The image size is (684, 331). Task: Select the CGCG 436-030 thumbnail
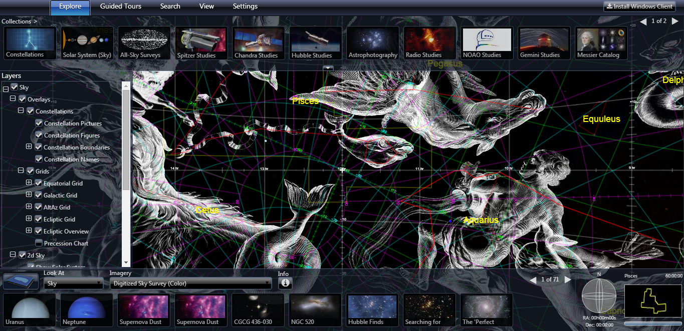tap(258, 310)
